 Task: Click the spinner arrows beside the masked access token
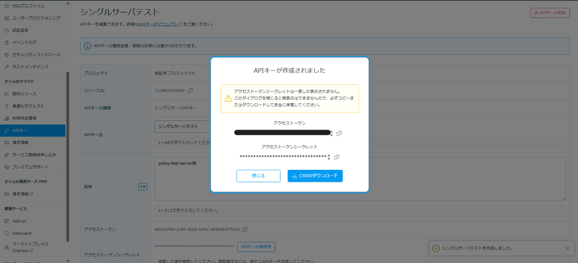click(331, 133)
